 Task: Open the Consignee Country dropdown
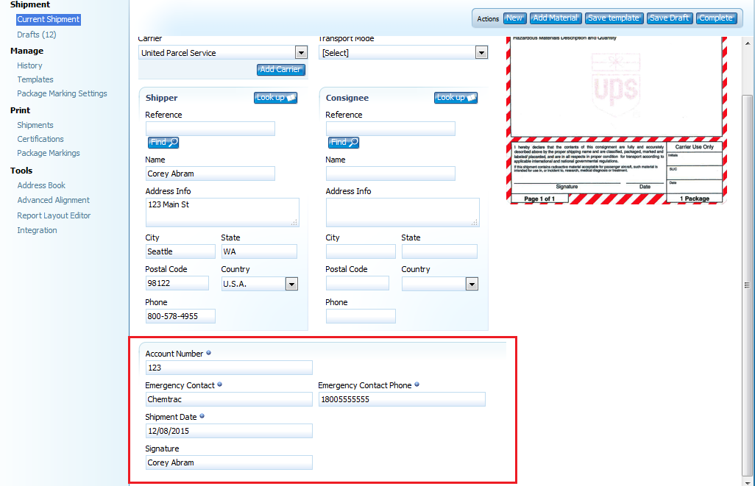472,284
